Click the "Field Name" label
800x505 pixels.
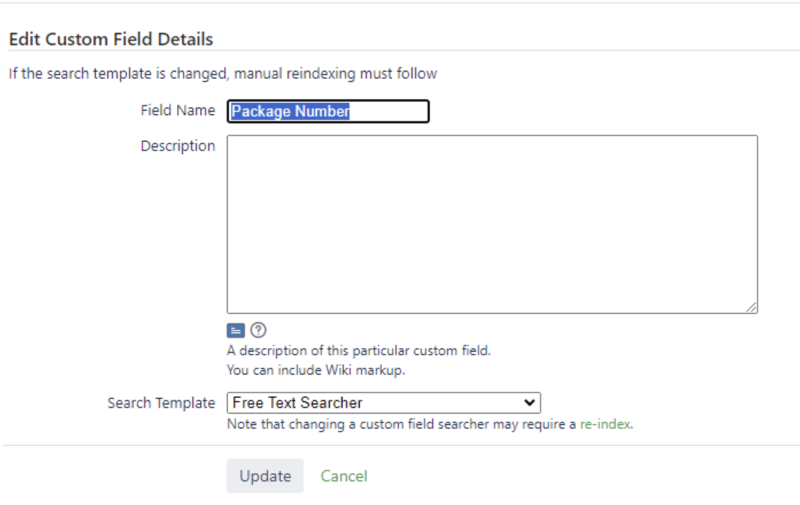click(x=178, y=110)
